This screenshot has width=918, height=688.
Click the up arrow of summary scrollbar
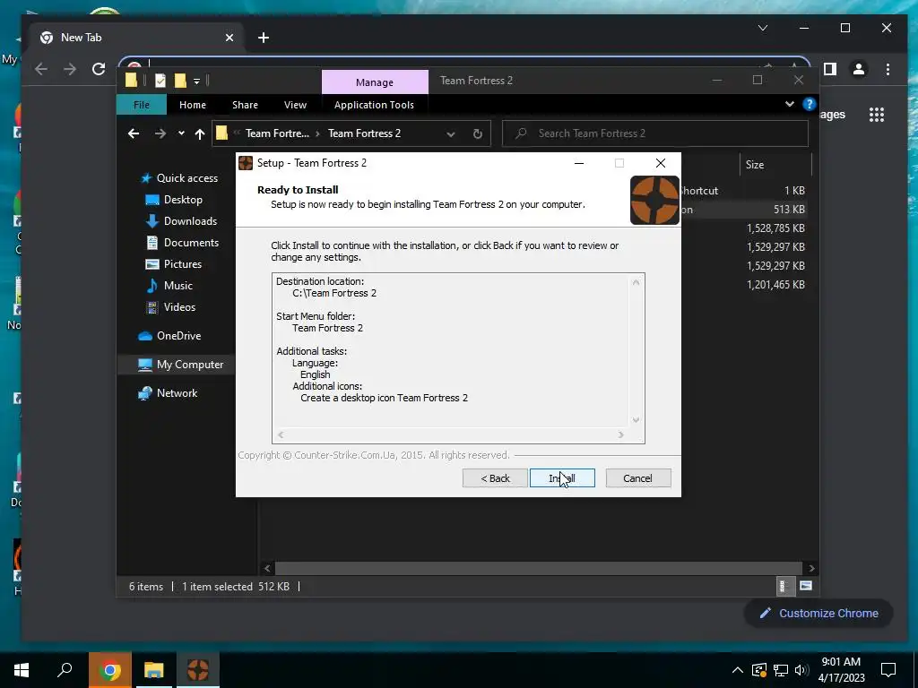[x=636, y=282]
